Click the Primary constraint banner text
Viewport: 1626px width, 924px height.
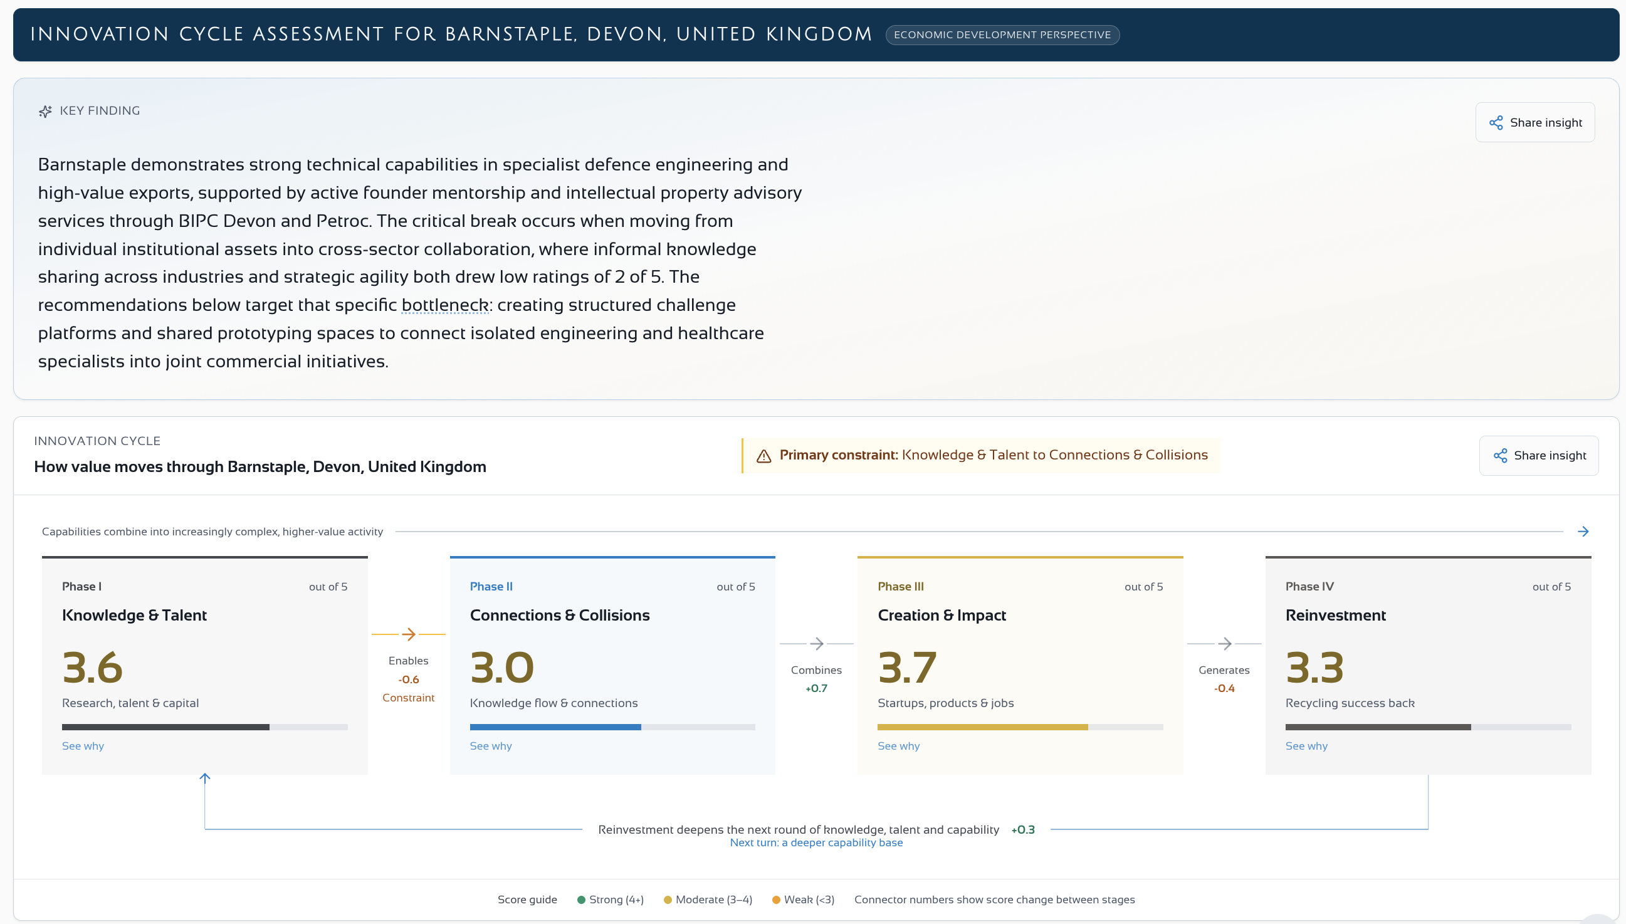click(994, 456)
